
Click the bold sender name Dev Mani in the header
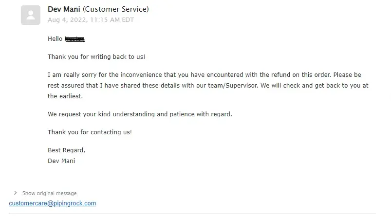coord(64,9)
